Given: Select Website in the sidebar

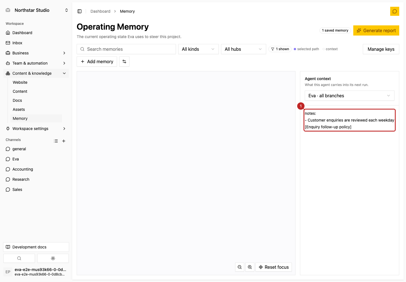Looking at the screenshot, I should point(36,82).
